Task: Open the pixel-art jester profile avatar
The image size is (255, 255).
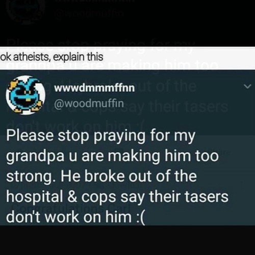Action: pos(25,95)
